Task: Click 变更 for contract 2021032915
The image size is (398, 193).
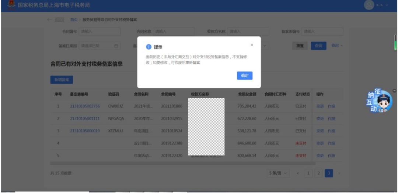Action: point(320,118)
